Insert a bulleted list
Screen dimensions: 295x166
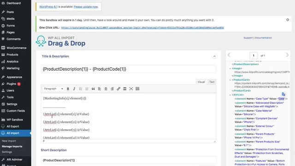click(x=81, y=89)
